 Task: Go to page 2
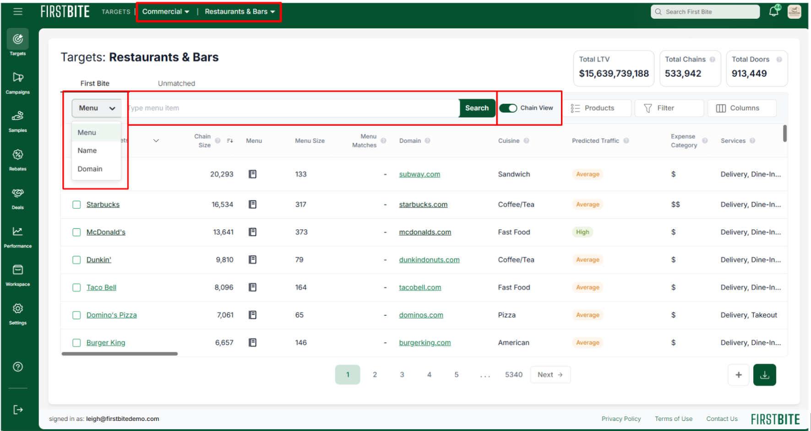(375, 375)
